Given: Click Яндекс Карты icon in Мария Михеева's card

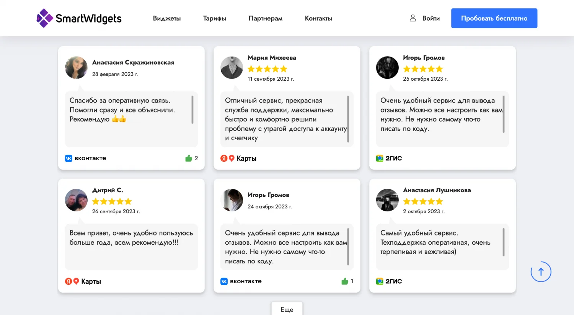Looking at the screenshot, I should pos(228,158).
